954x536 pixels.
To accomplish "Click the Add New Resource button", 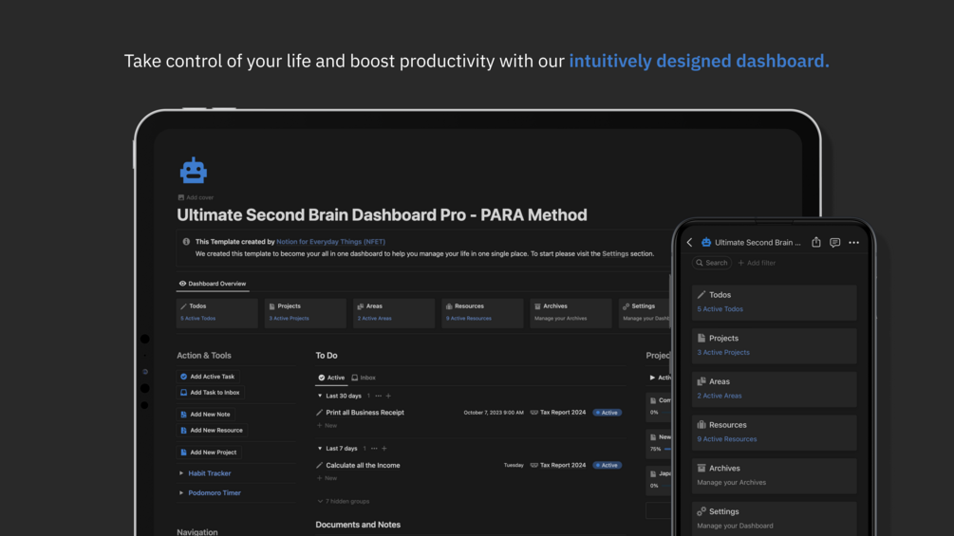I will [x=211, y=431].
